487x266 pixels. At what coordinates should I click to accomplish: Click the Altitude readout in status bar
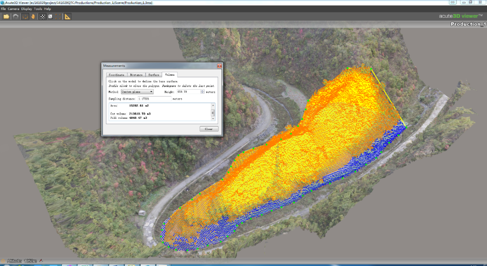pyautogui.click(x=22, y=261)
